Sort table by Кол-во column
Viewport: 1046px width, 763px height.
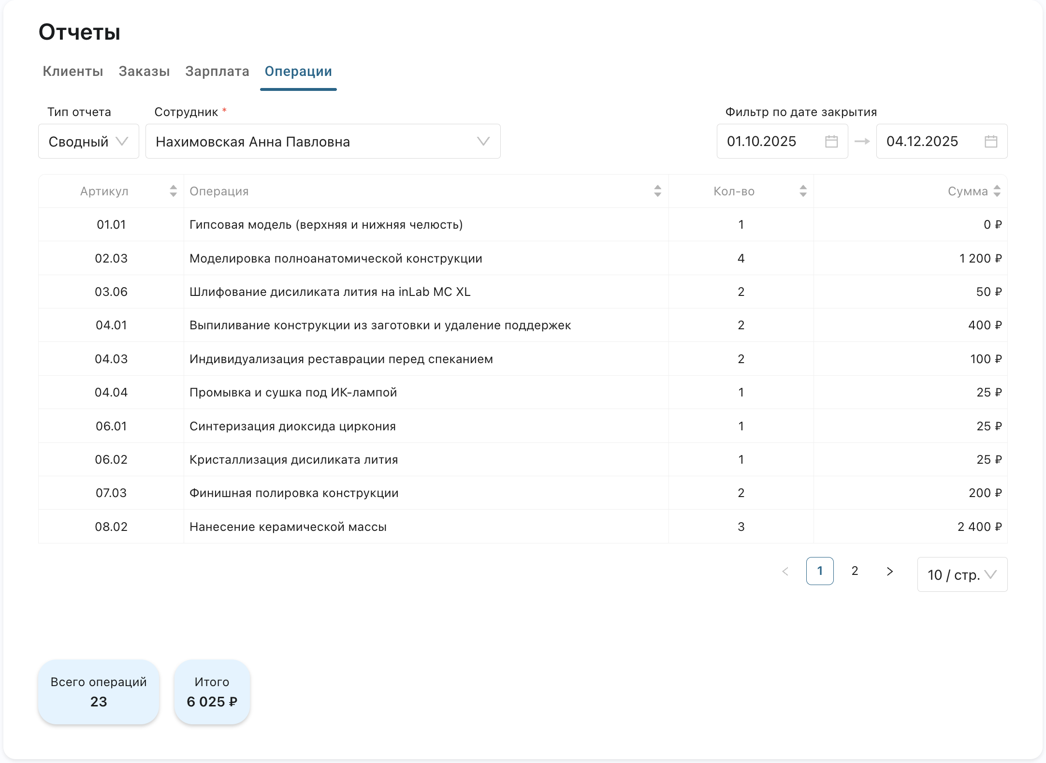803,191
